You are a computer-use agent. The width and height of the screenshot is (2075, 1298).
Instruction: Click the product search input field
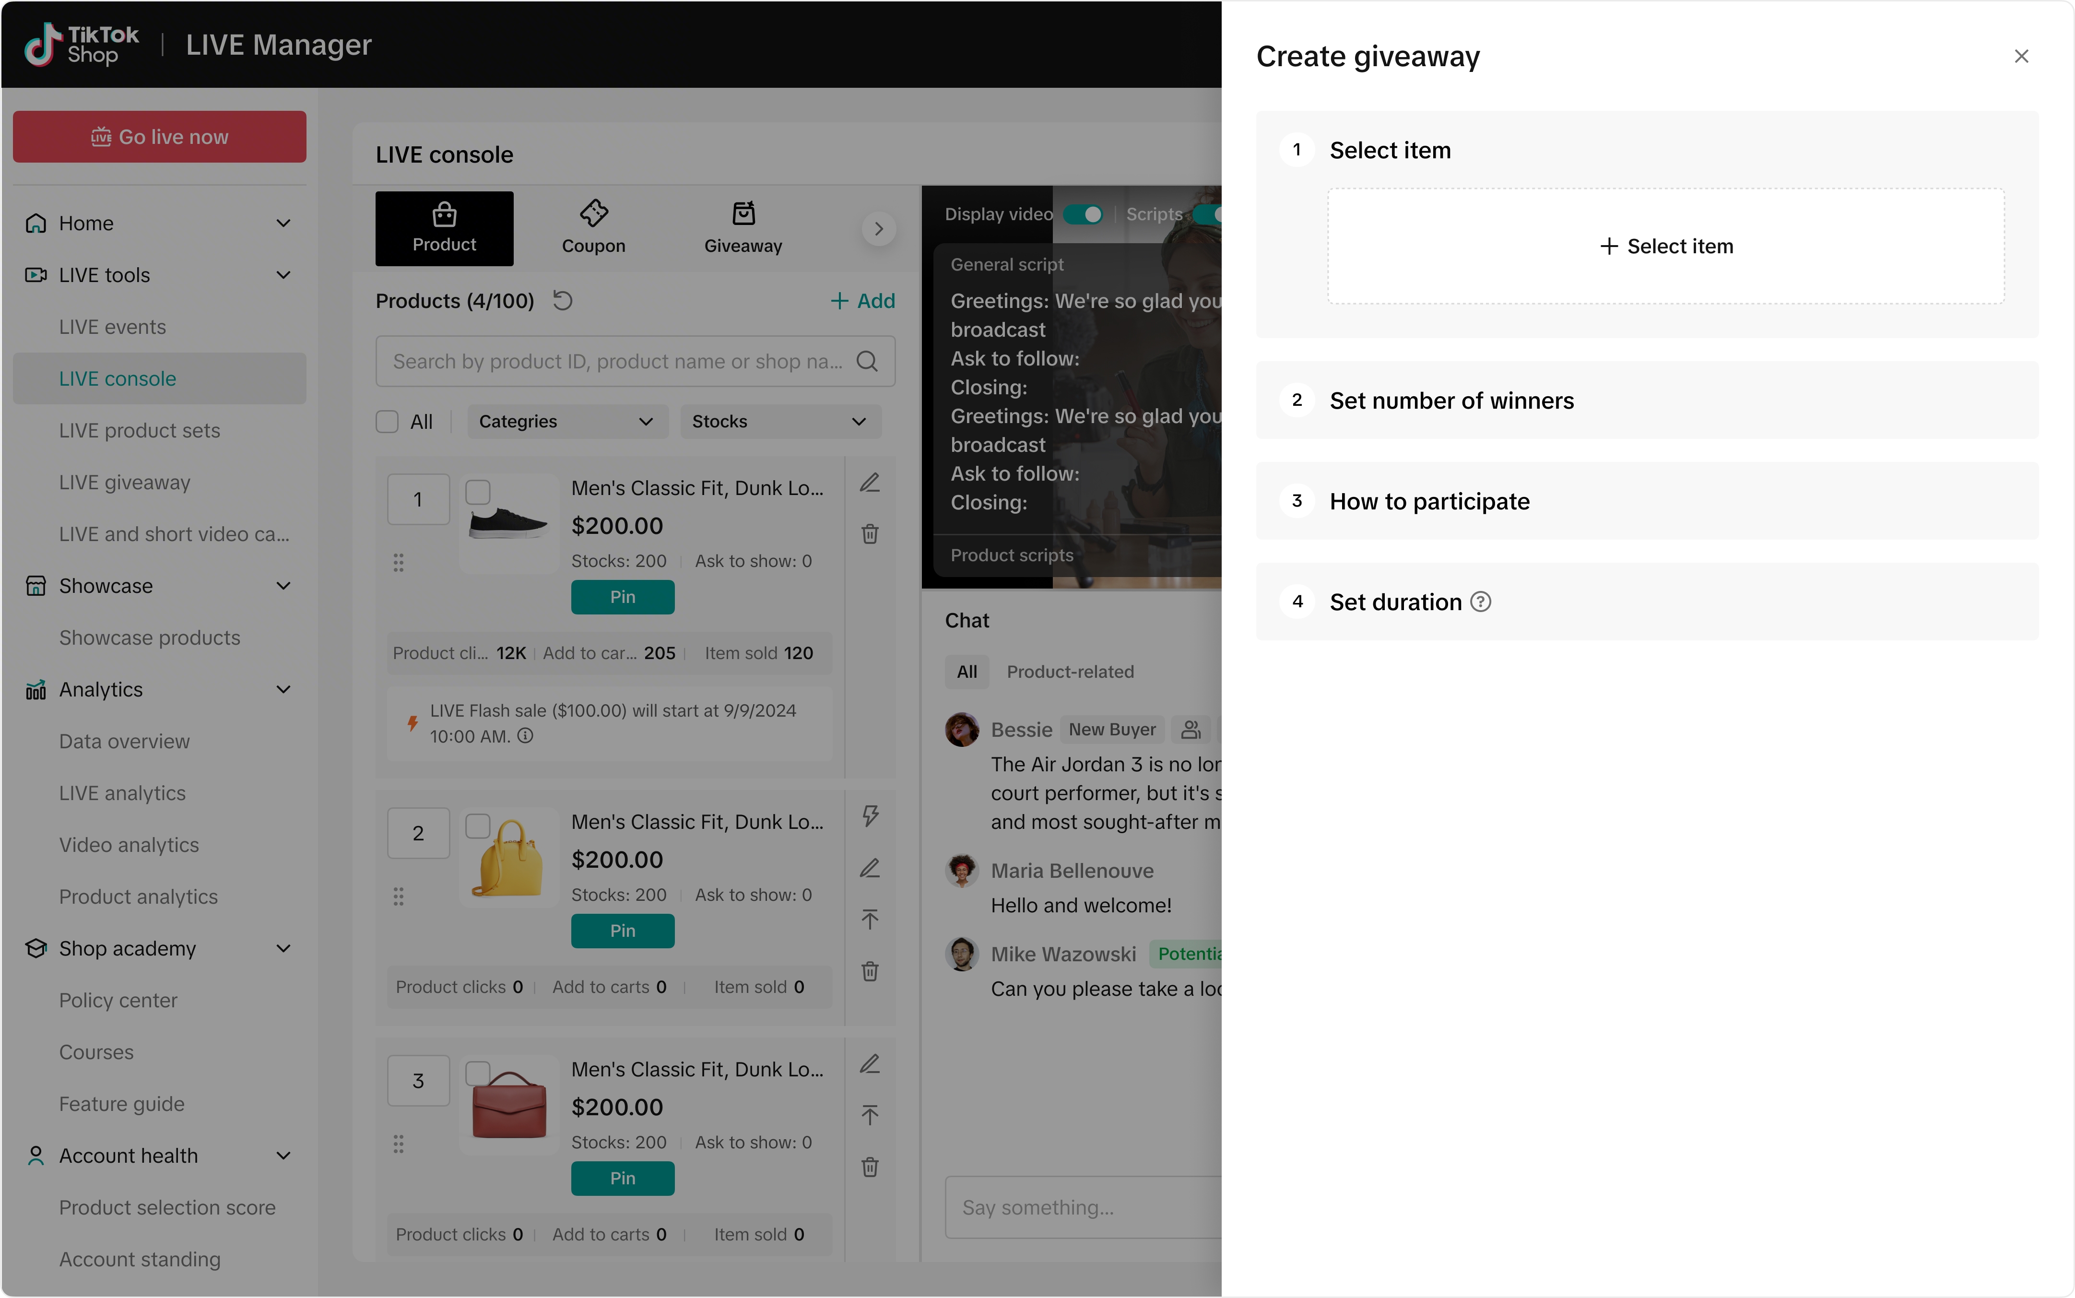click(635, 361)
